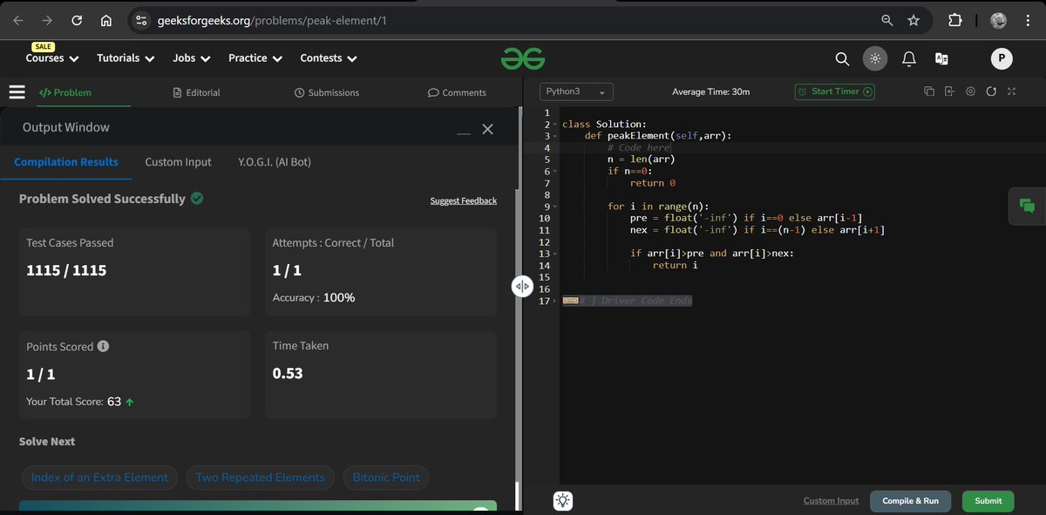Click the Accuracy '100%' value
The height and width of the screenshot is (515, 1046).
coord(339,298)
